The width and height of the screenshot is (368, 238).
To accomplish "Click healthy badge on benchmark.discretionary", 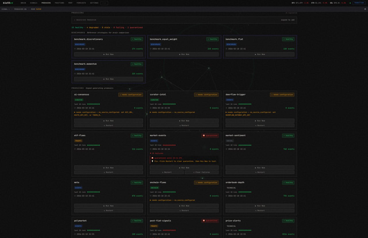I will point(137,39).
